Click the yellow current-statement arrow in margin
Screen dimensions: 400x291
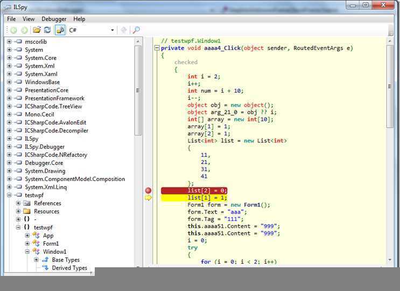tap(148, 198)
